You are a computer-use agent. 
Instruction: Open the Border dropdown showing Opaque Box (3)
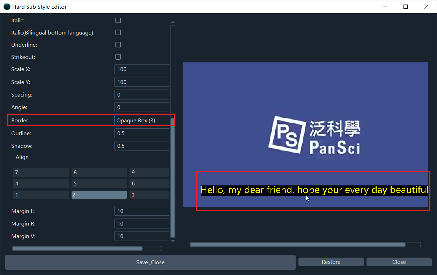142,120
